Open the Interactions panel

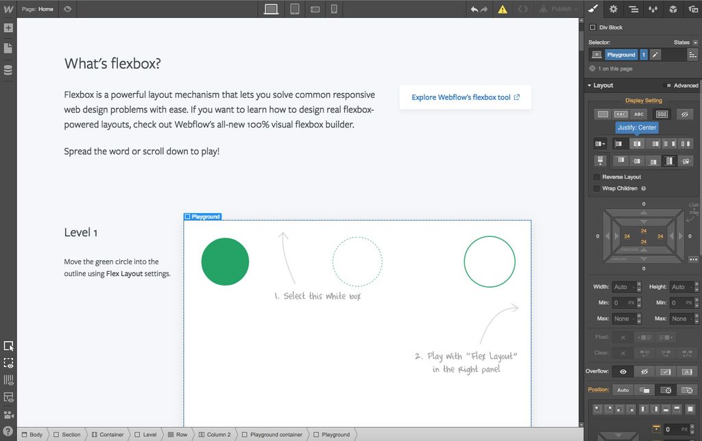[652, 9]
